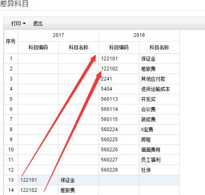Select the name cell 房租
The height and width of the screenshot is (195, 205).
tap(159, 140)
